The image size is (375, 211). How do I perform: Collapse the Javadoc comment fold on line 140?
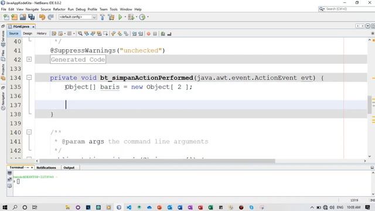tap(29, 132)
